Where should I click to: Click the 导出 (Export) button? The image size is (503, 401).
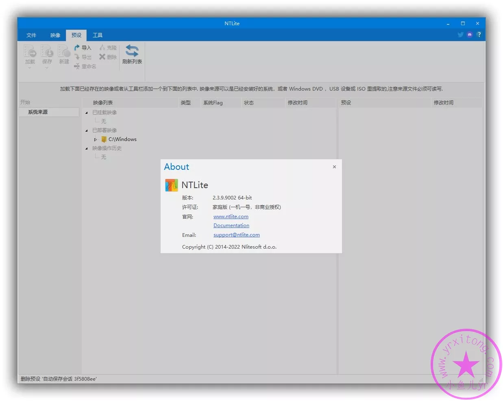(x=83, y=57)
